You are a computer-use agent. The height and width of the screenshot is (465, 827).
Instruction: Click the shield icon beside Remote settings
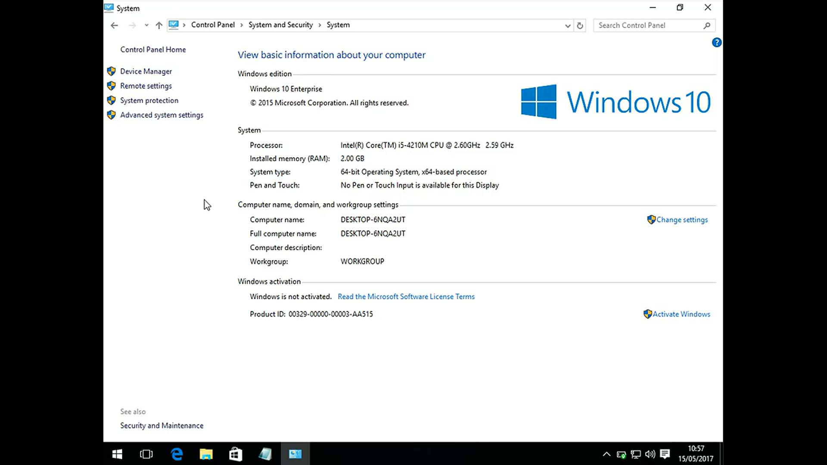pyautogui.click(x=111, y=86)
